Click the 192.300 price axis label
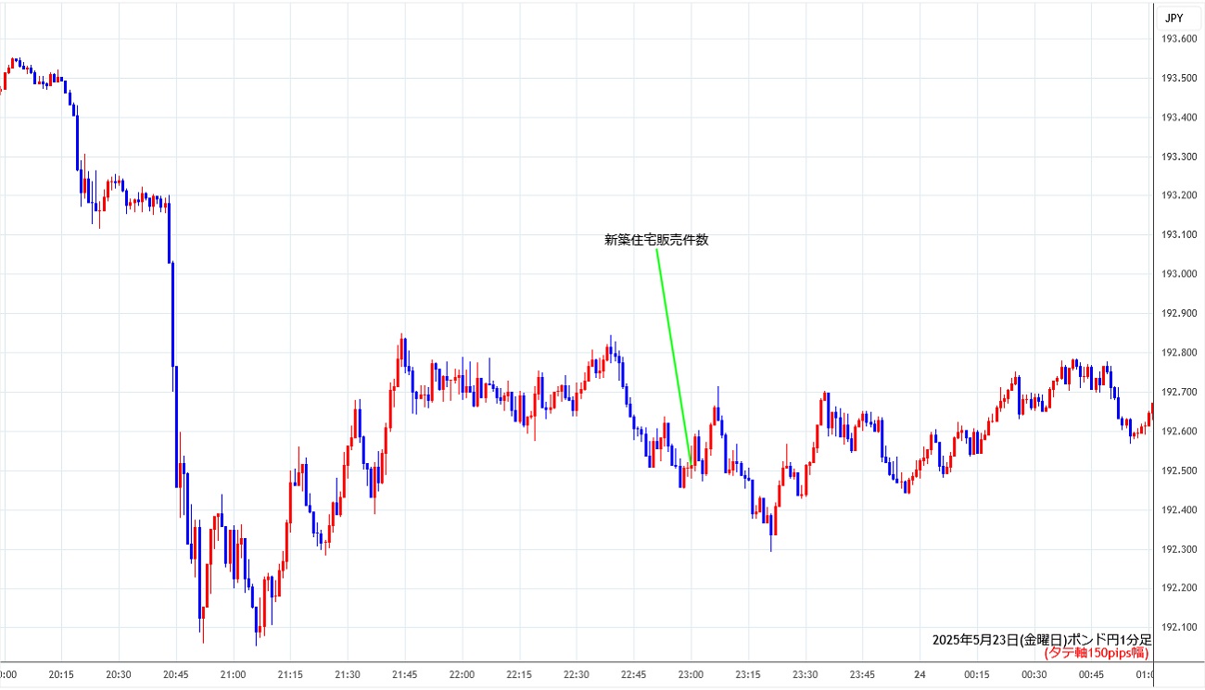The image size is (1205, 690). tap(1179, 549)
